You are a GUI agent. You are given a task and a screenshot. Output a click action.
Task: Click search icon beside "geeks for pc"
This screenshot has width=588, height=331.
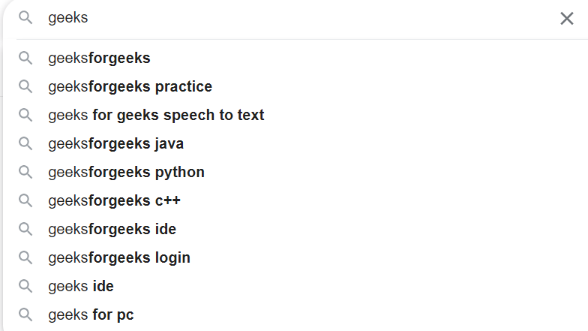click(x=25, y=314)
